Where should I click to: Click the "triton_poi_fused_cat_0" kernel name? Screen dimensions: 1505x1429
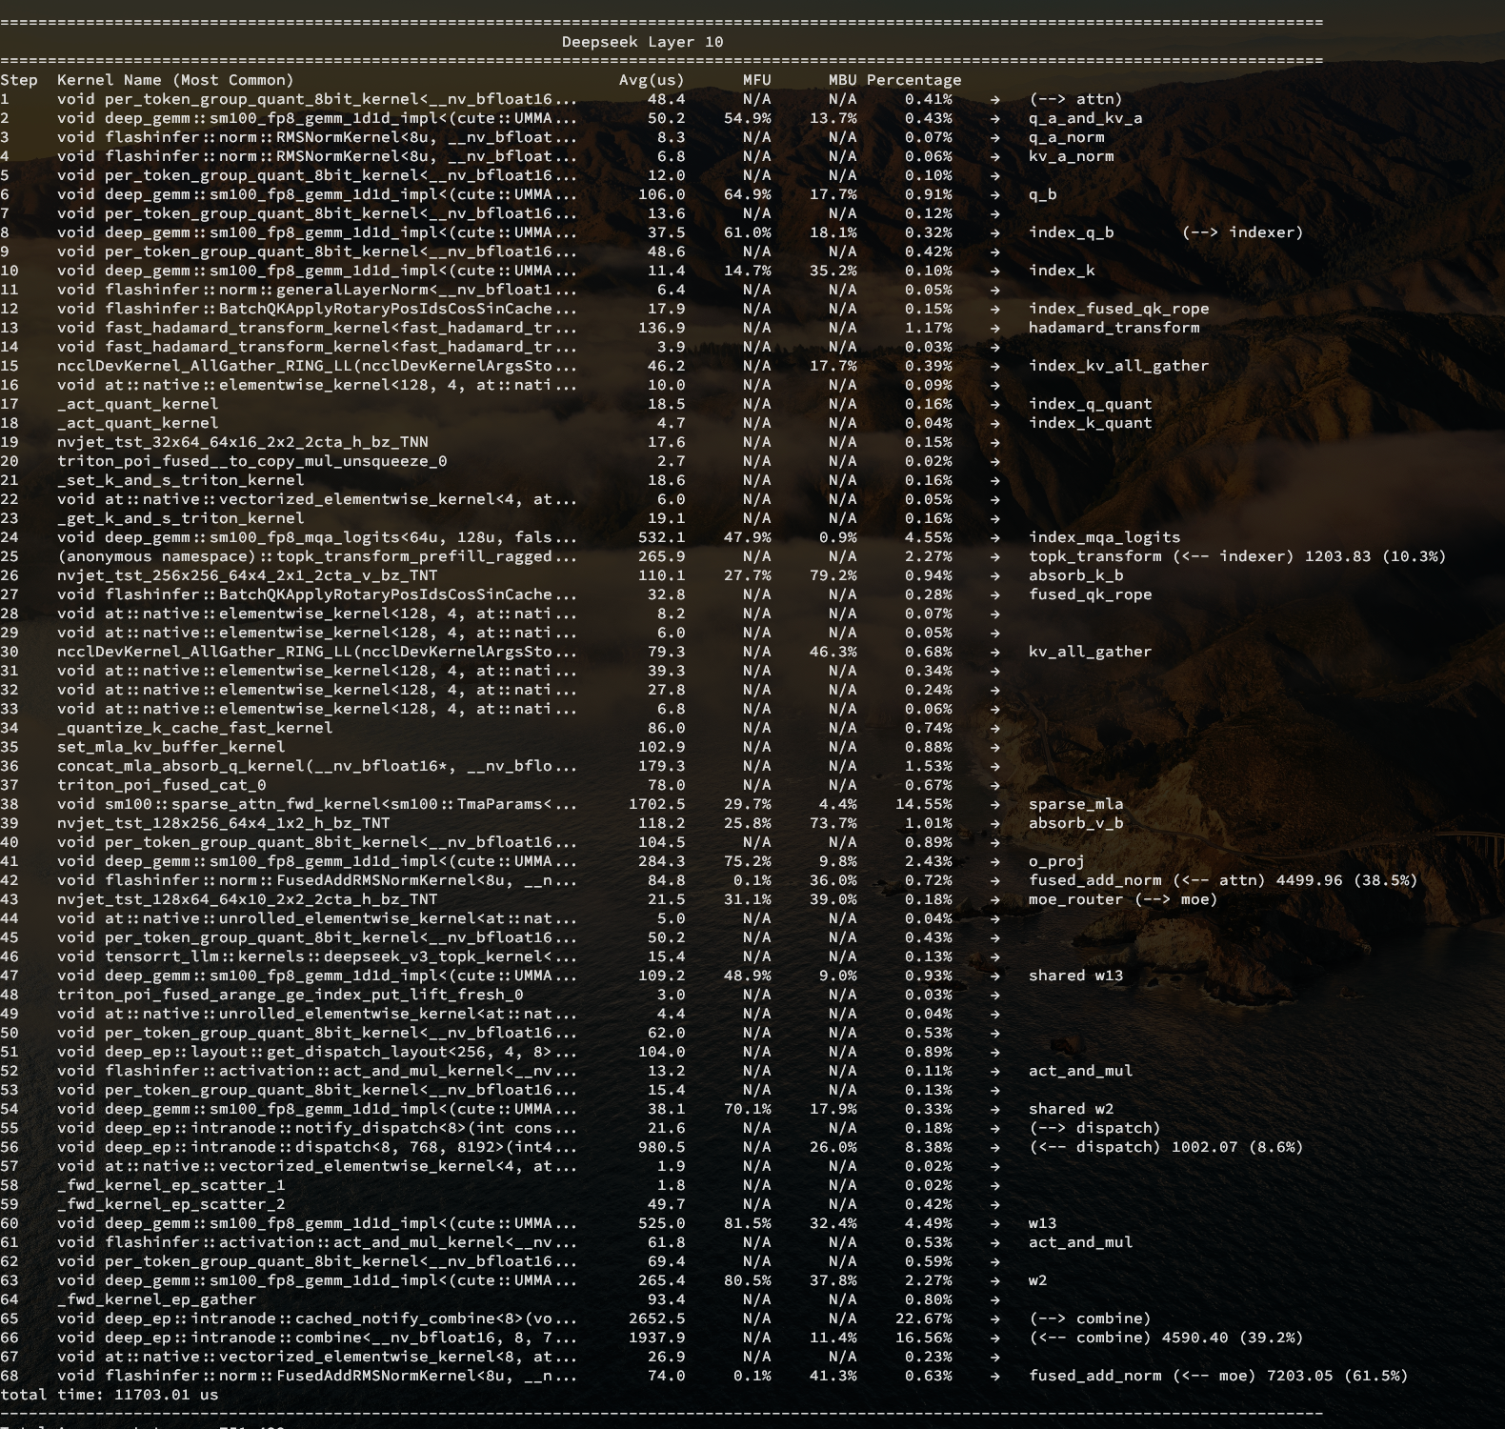(x=162, y=785)
